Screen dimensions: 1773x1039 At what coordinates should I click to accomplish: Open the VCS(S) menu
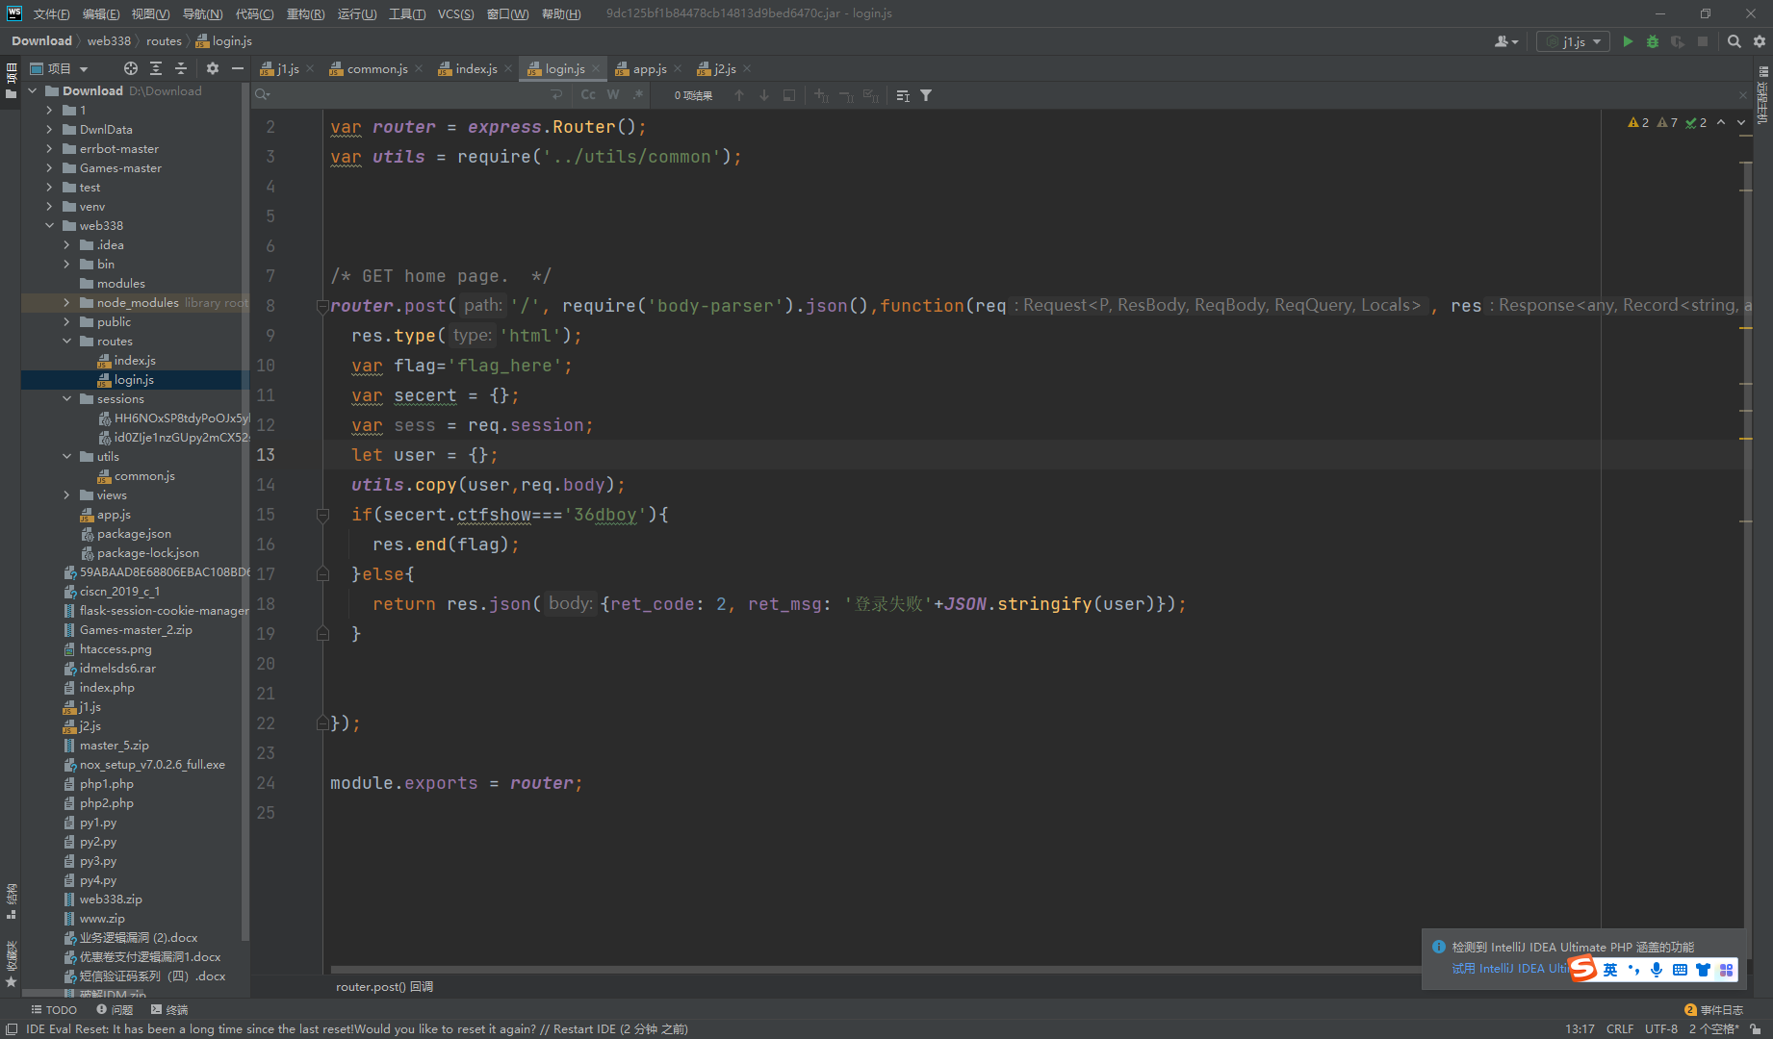coord(455,13)
